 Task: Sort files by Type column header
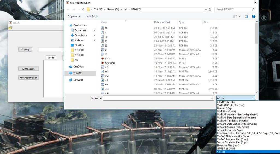coord(182,22)
